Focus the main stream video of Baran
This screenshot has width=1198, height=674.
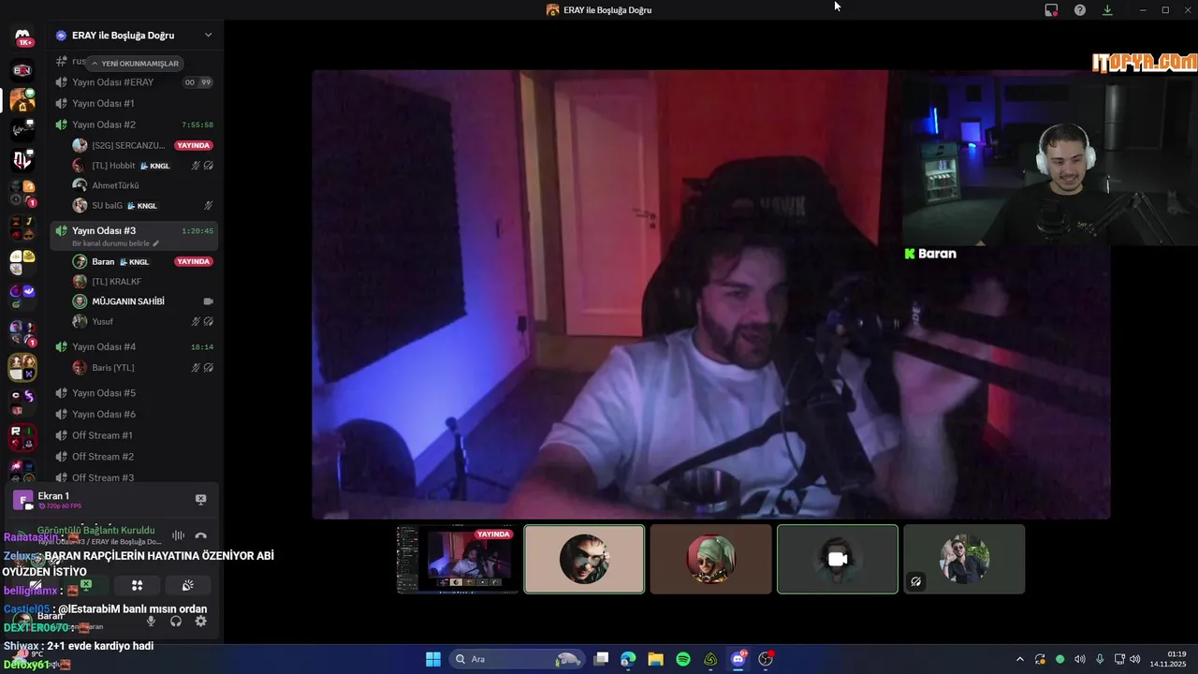[x=711, y=294]
